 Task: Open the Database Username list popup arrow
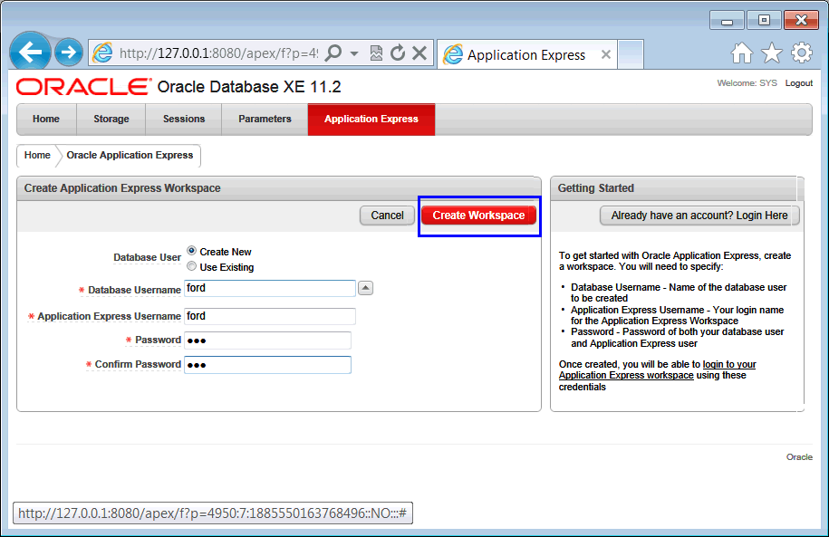[x=365, y=288]
